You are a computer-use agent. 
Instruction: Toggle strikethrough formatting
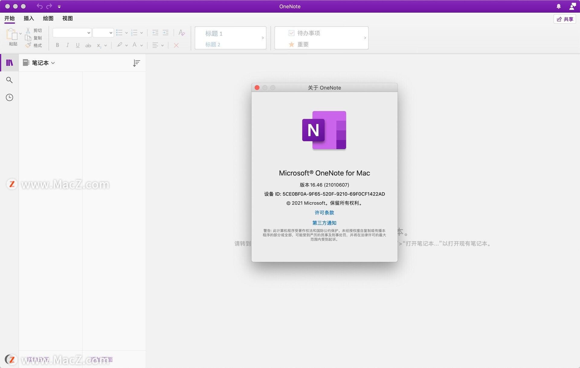pos(88,46)
